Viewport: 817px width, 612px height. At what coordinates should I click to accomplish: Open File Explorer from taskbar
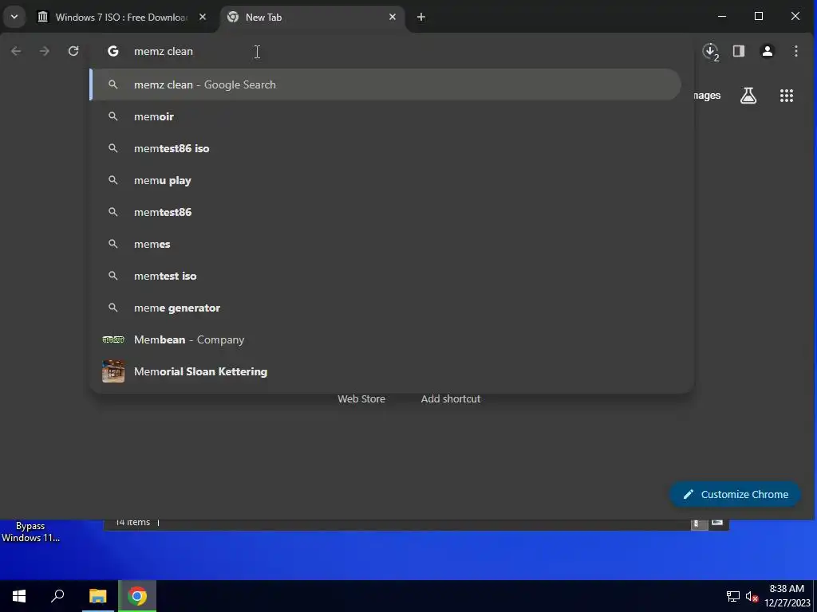pyautogui.click(x=97, y=596)
